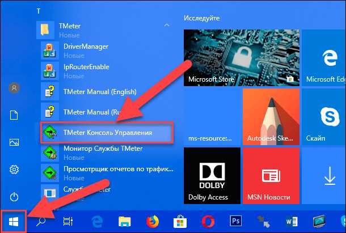The height and width of the screenshot is (233, 346).
Task: Open Pictures from the Start sidebar
Action: [14, 142]
